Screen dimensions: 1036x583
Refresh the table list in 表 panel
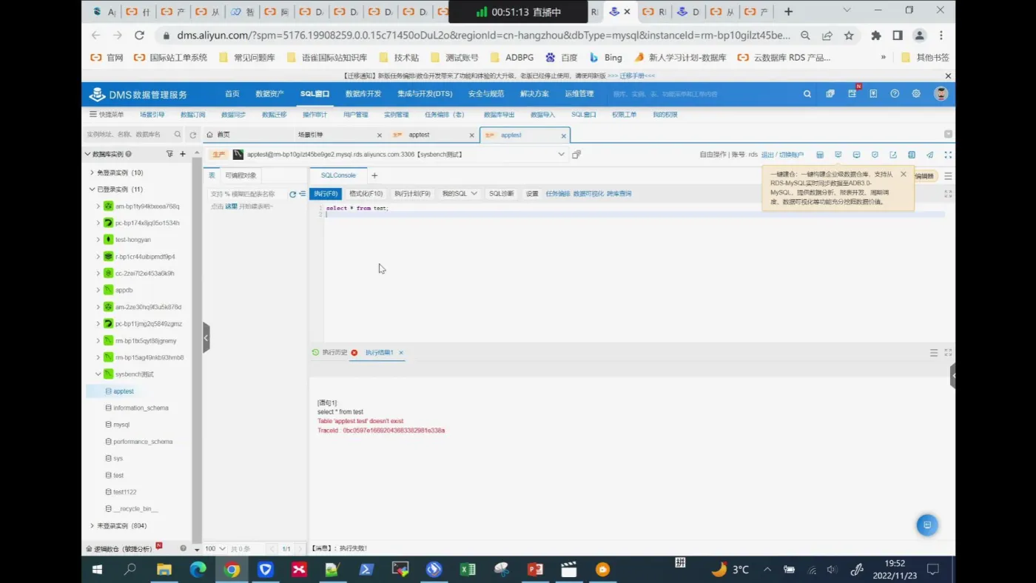292,194
